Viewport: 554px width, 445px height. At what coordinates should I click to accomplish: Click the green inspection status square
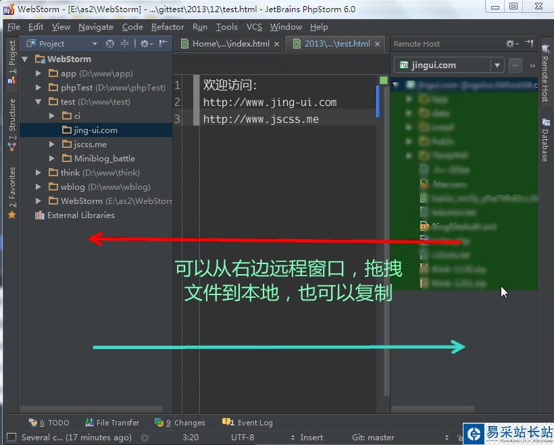[x=383, y=80]
